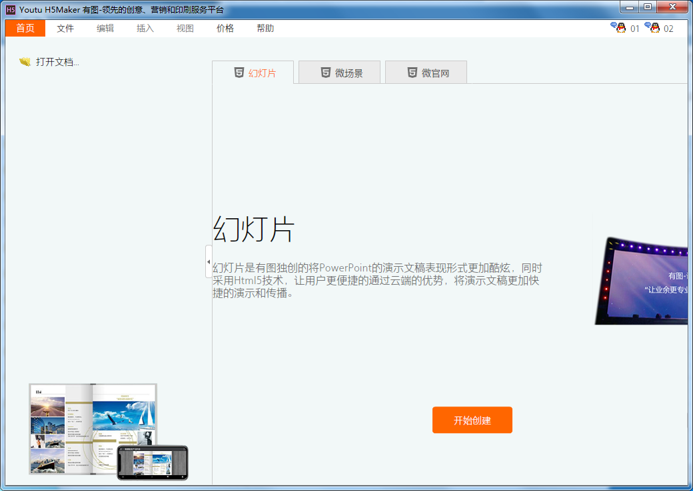Image resolution: width=693 pixels, height=491 pixels.
Task: Switch to the 幻灯片 tab
Action: pyautogui.click(x=253, y=73)
